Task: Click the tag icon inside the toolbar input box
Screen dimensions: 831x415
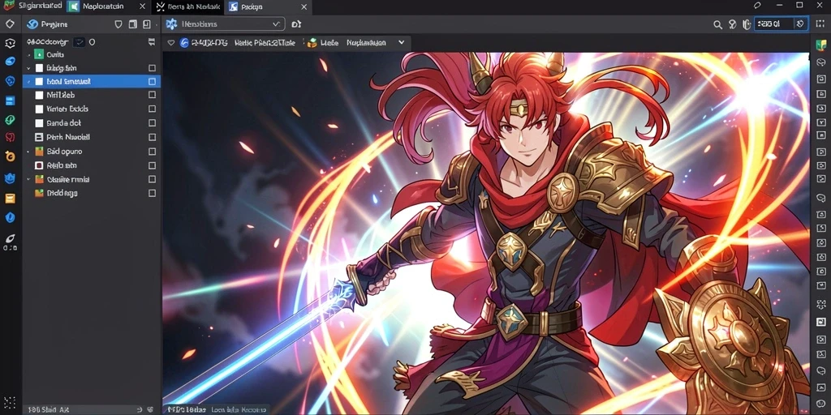Action: click(x=800, y=24)
